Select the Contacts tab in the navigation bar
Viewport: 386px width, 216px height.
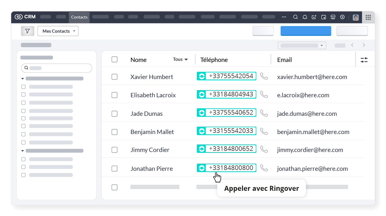click(79, 17)
